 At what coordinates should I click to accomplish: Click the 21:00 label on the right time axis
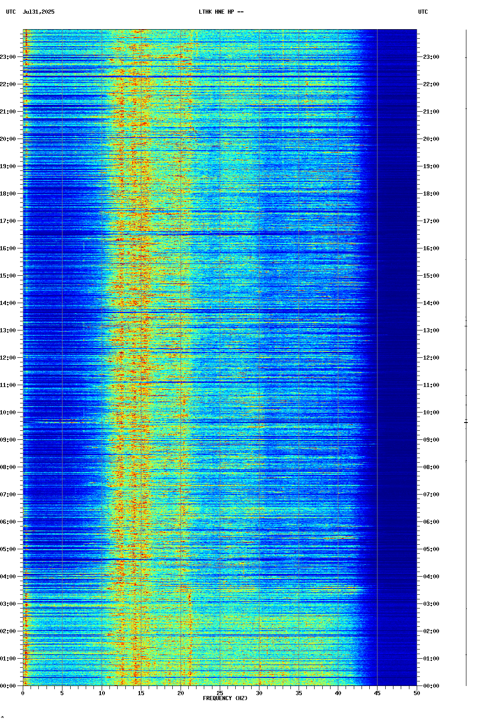click(431, 112)
